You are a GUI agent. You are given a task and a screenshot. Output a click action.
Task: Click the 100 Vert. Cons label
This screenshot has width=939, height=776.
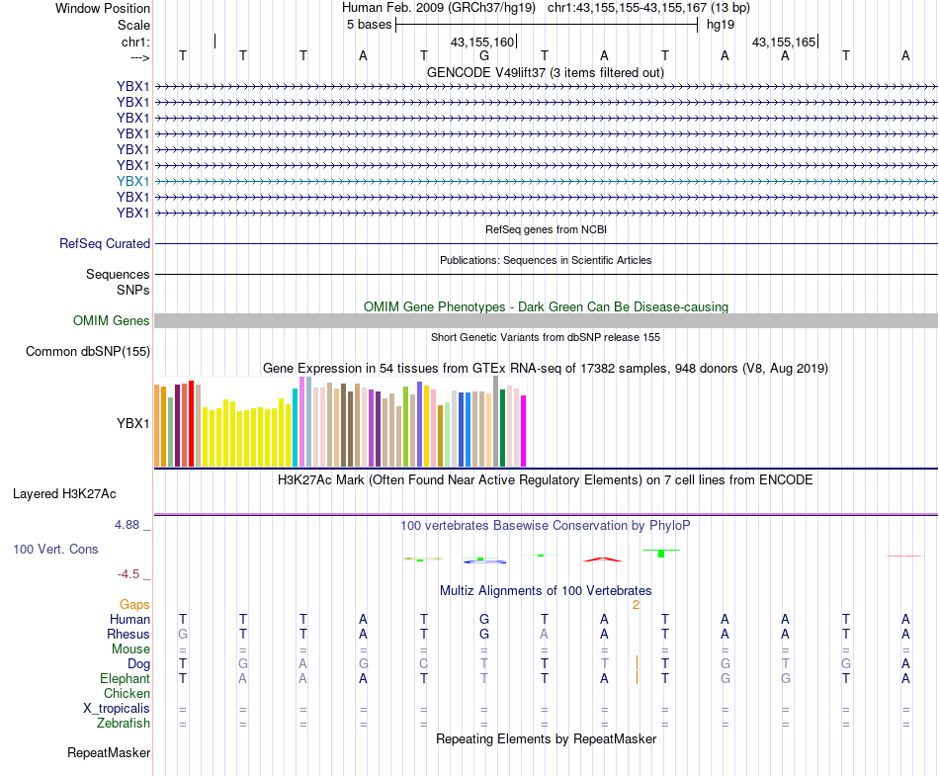[55, 549]
